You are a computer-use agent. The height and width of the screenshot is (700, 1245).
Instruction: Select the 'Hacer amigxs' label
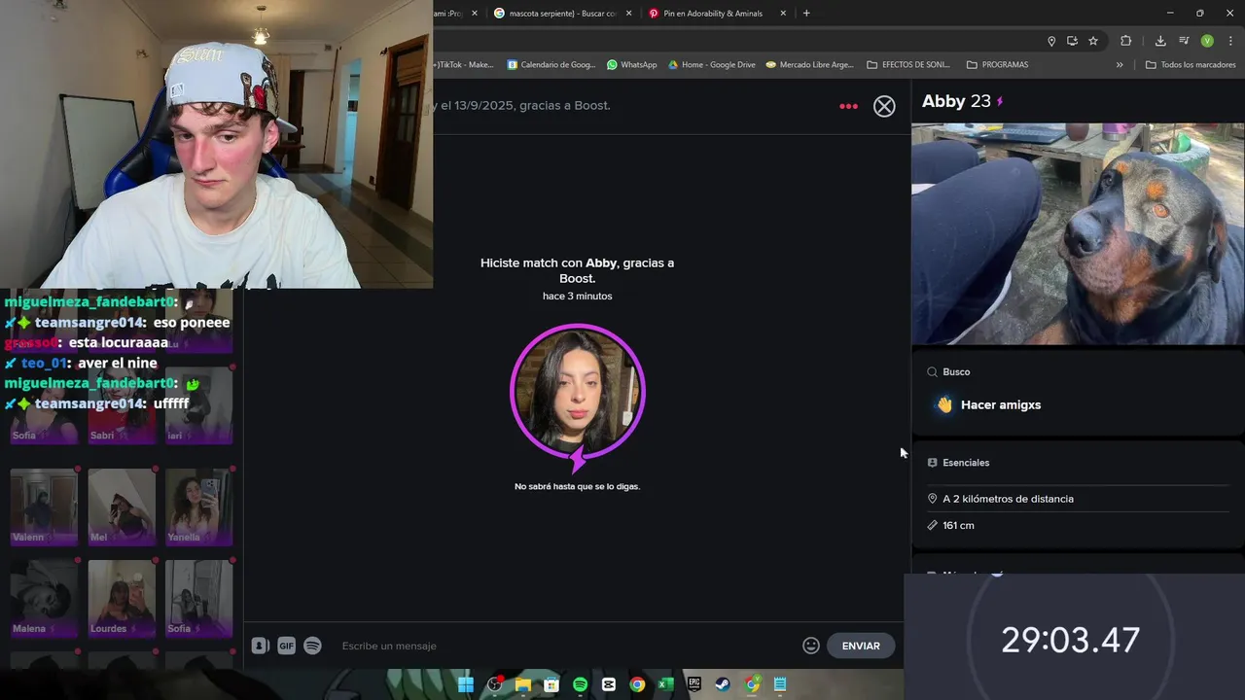[1001, 405]
